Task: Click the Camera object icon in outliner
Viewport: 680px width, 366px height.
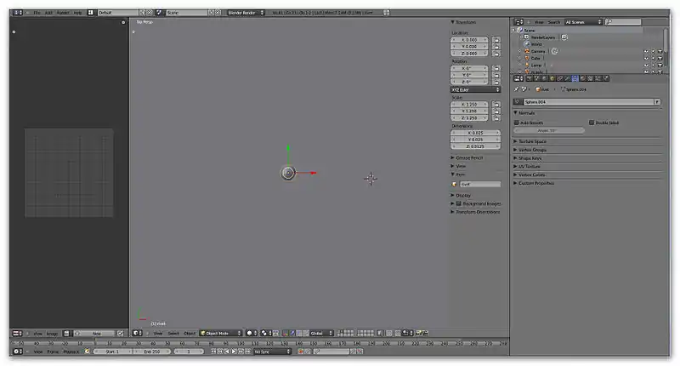Action: [527, 51]
